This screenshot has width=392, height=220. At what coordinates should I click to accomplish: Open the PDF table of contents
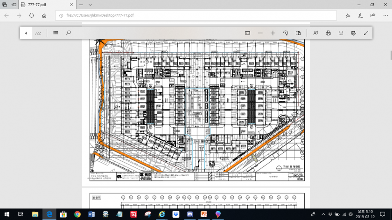(56, 33)
